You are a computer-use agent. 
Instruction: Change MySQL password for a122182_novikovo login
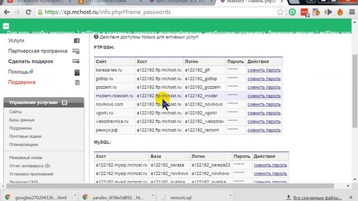coord(270,174)
